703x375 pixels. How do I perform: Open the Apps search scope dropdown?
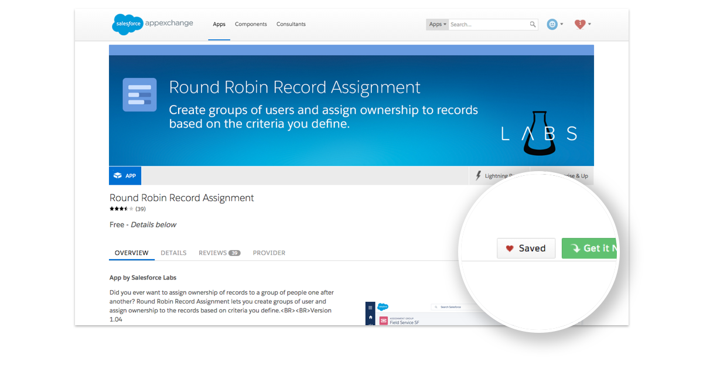(x=438, y=25)
